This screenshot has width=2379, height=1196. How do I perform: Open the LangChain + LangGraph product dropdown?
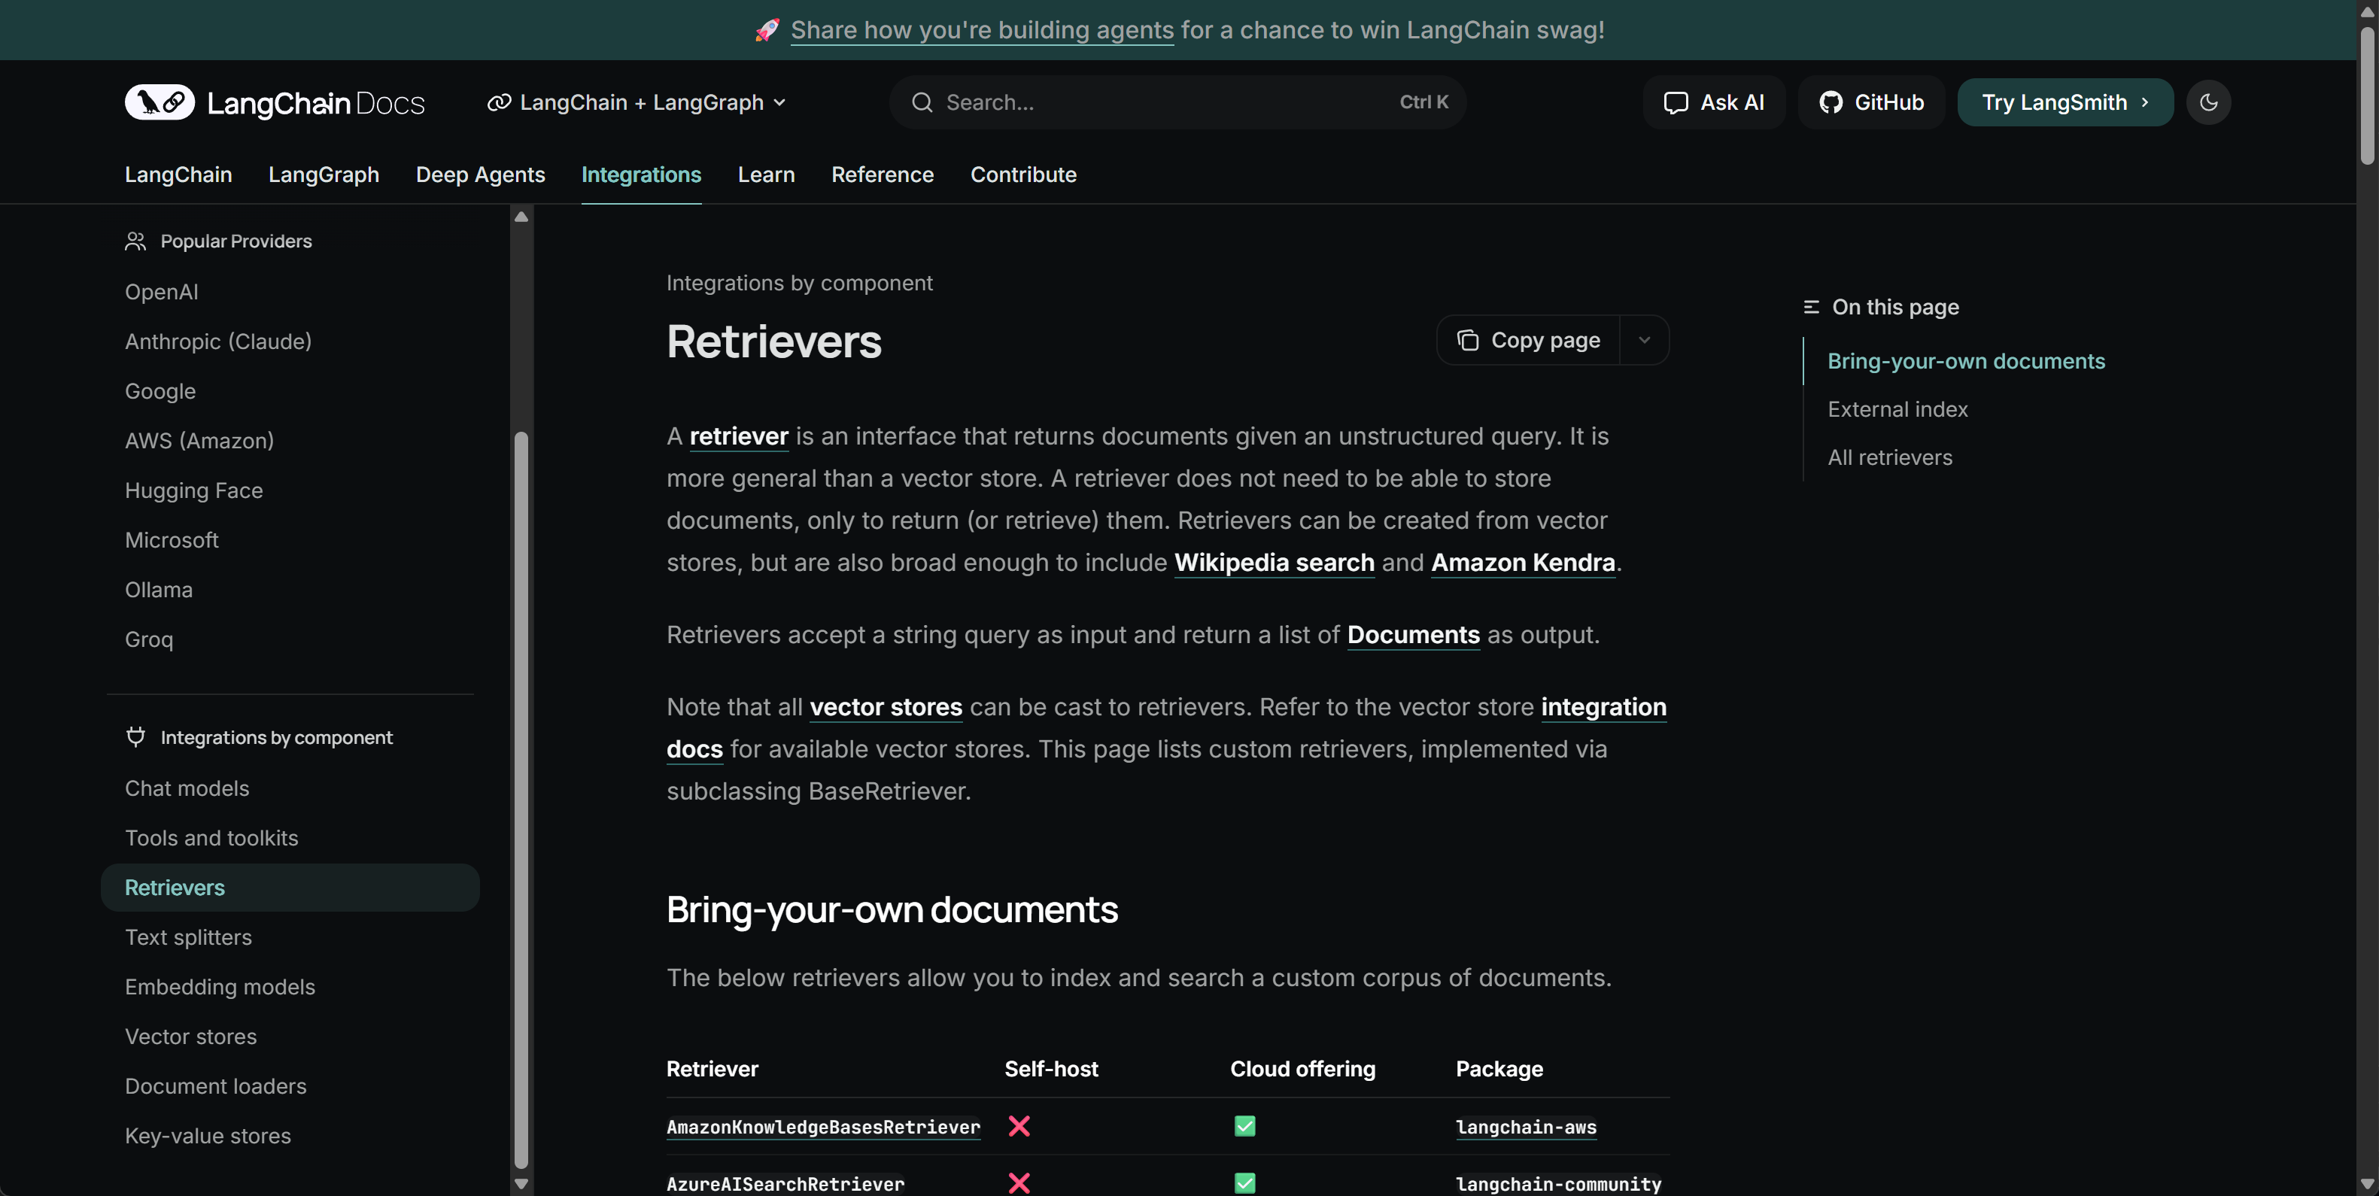637,102
